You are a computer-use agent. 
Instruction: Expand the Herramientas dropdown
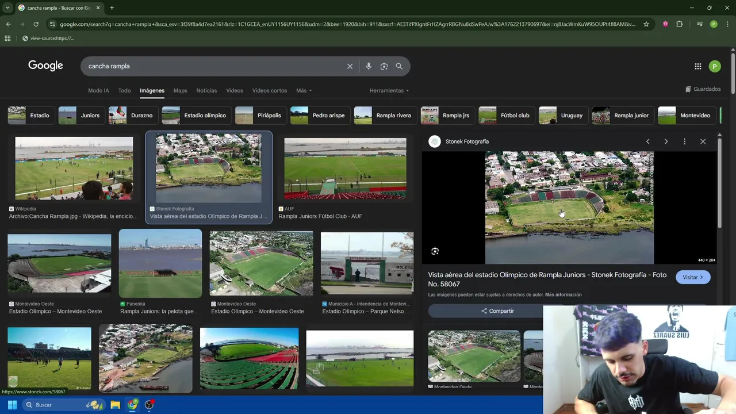389,91
